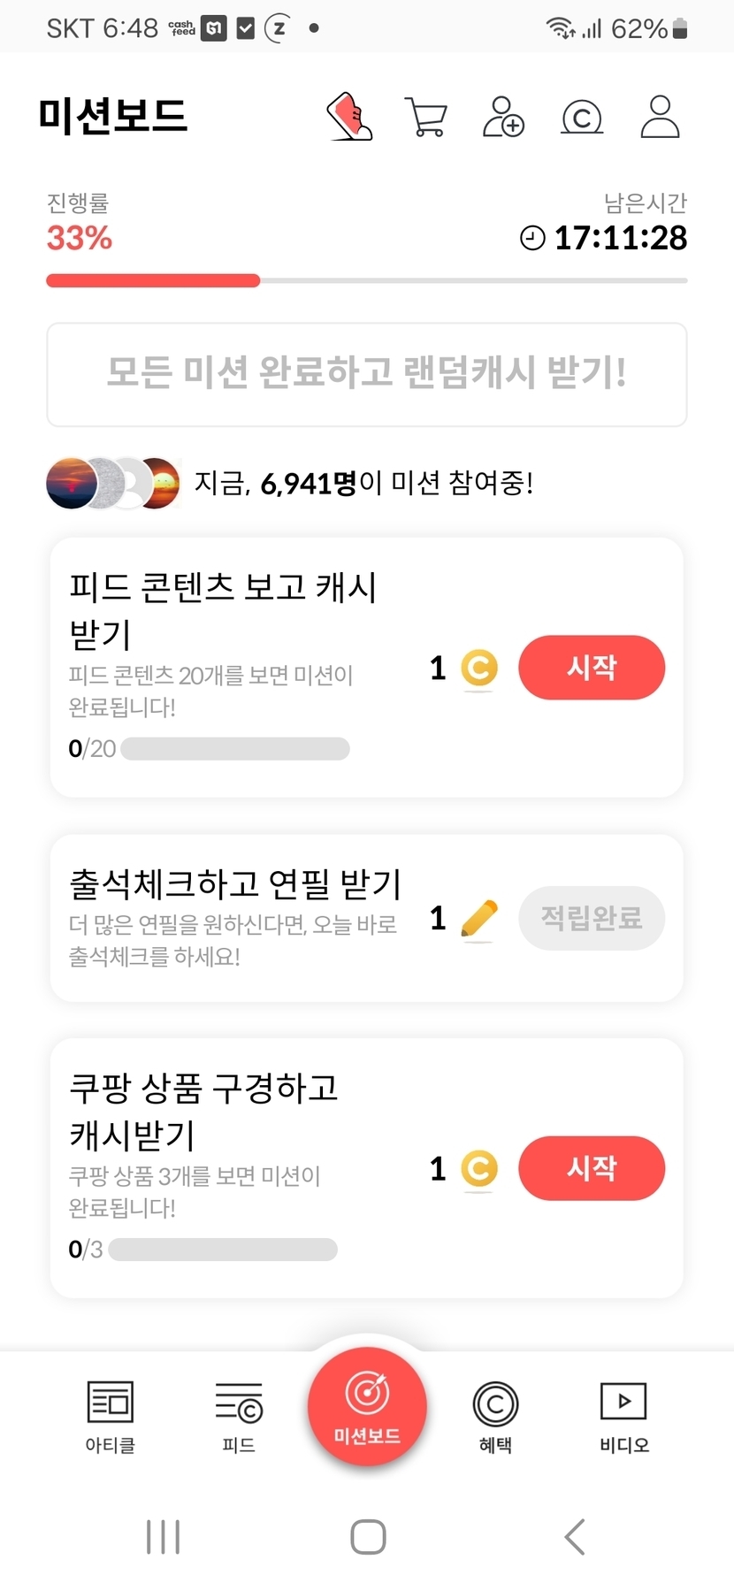Open the shopping cart icon
The image size is (734, 1590).
click(x=426, y=117)
